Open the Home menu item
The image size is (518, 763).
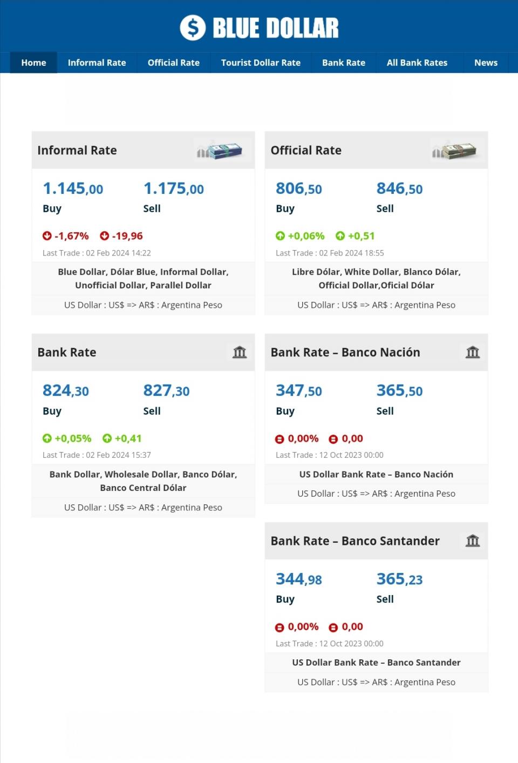pyautogui.click(x=33, y=63)
